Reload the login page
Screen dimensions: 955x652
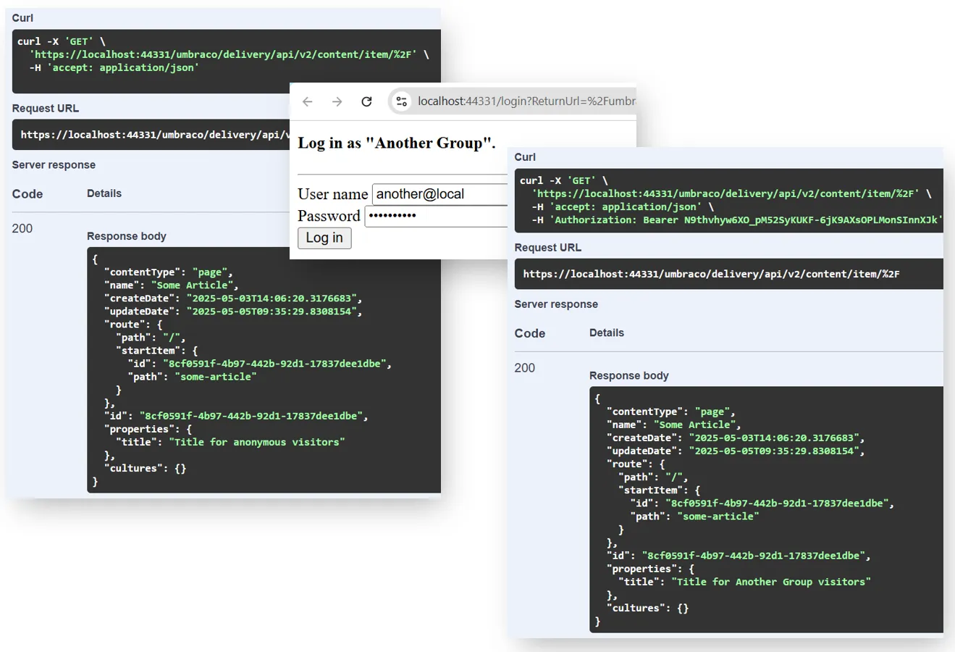[x=366, y=101]
